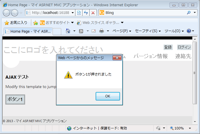Screen dimensions: 200x134
Task: Click the AJAX テスト heading
Action: (x=17, y=77)
